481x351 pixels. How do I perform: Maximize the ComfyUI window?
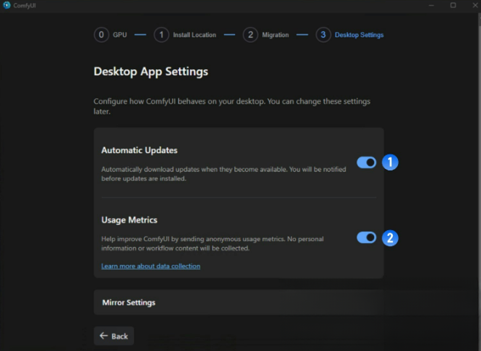[x=453, y=5]
